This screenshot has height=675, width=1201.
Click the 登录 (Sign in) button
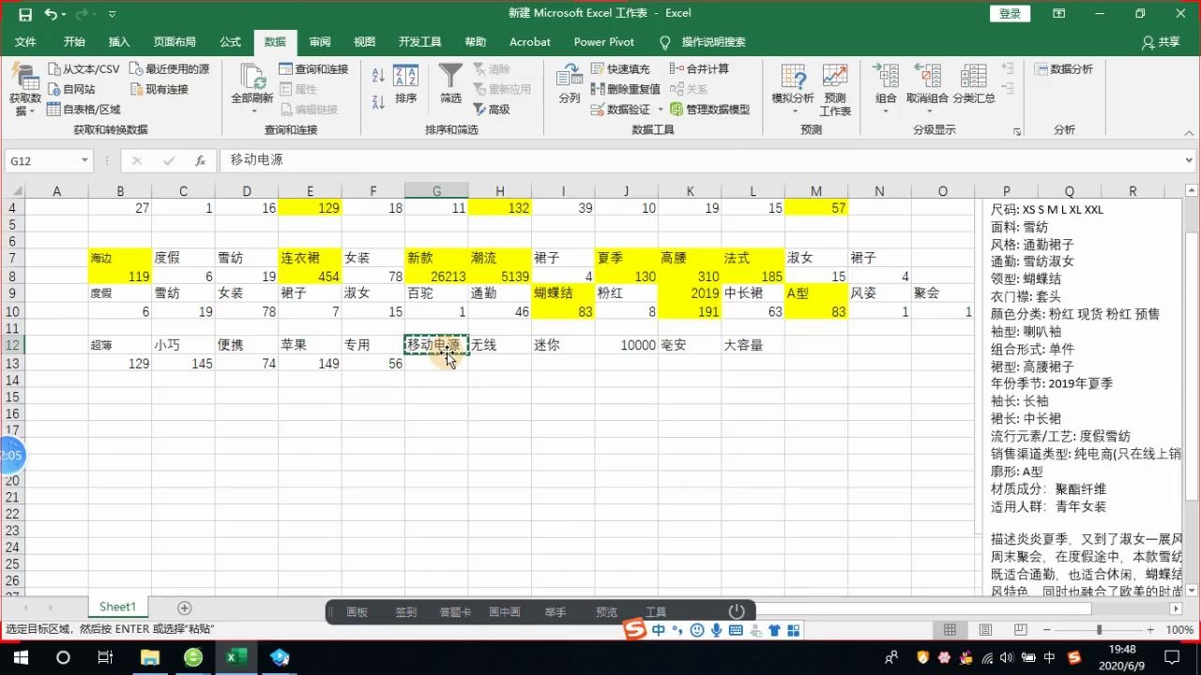[1010, 13]
